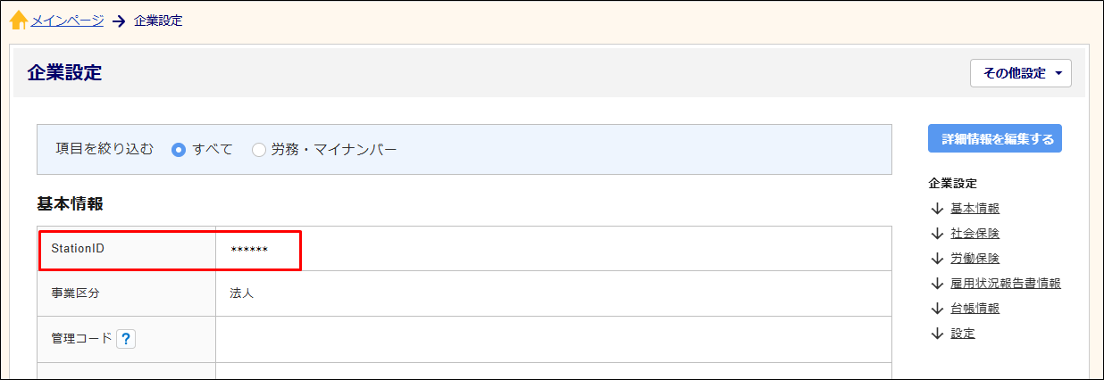The image size is (1104, 380).
Task: Click the down arrow next to 社会保険
Action: pos(937,234)
